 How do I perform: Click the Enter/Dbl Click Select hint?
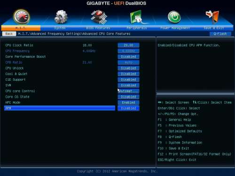[179, 108]
